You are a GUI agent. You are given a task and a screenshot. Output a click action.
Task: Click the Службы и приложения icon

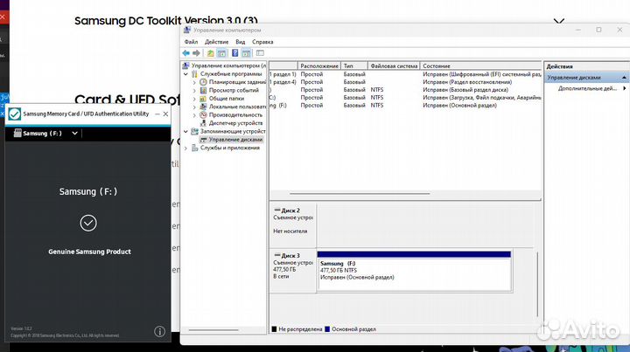[x=194, y=148]
